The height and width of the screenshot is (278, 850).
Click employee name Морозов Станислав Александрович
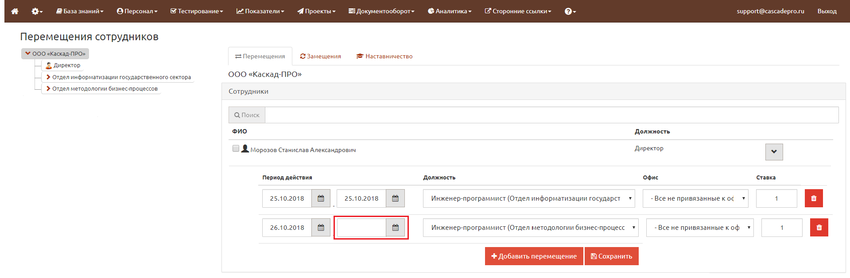[303, 150]
